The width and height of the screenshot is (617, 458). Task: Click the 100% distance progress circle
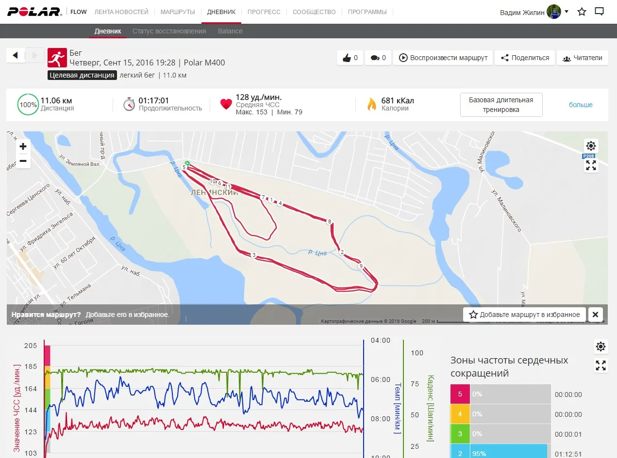tap(28, 105)
